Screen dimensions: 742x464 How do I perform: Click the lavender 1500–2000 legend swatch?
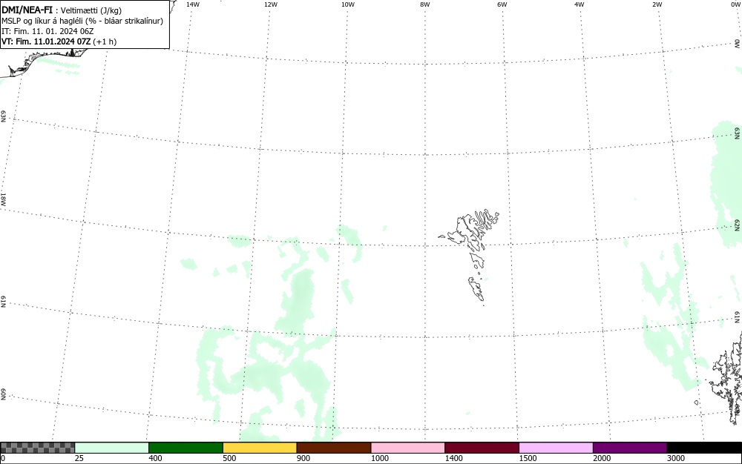[556, 448]
